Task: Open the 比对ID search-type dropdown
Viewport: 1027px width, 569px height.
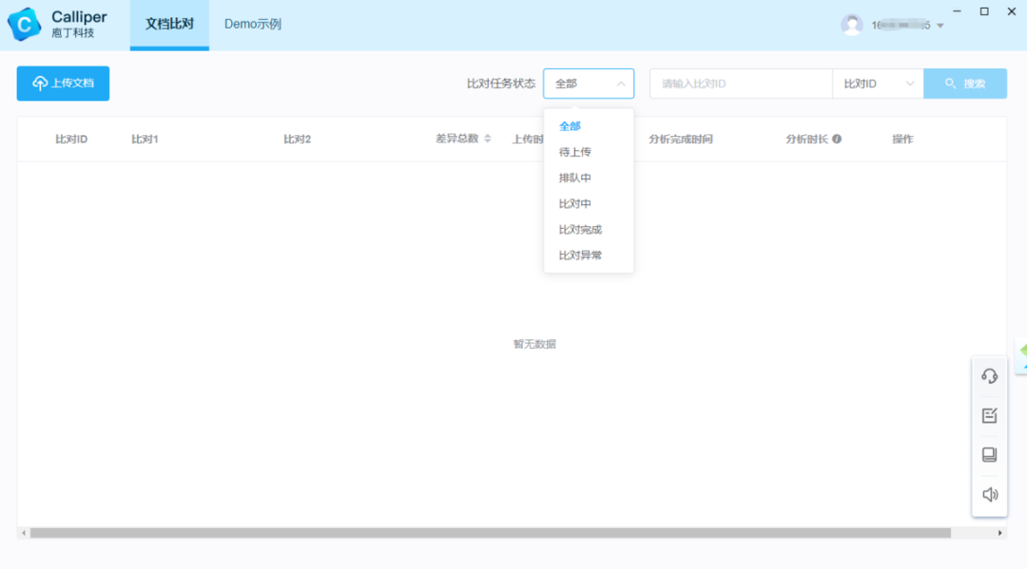Action: click(x=878, y=84)
